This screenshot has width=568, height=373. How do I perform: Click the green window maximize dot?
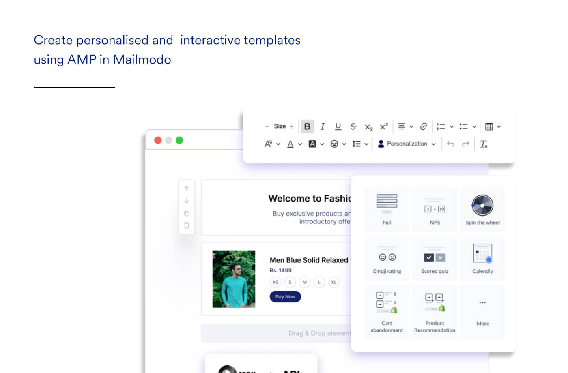click(x=179, y=140)
